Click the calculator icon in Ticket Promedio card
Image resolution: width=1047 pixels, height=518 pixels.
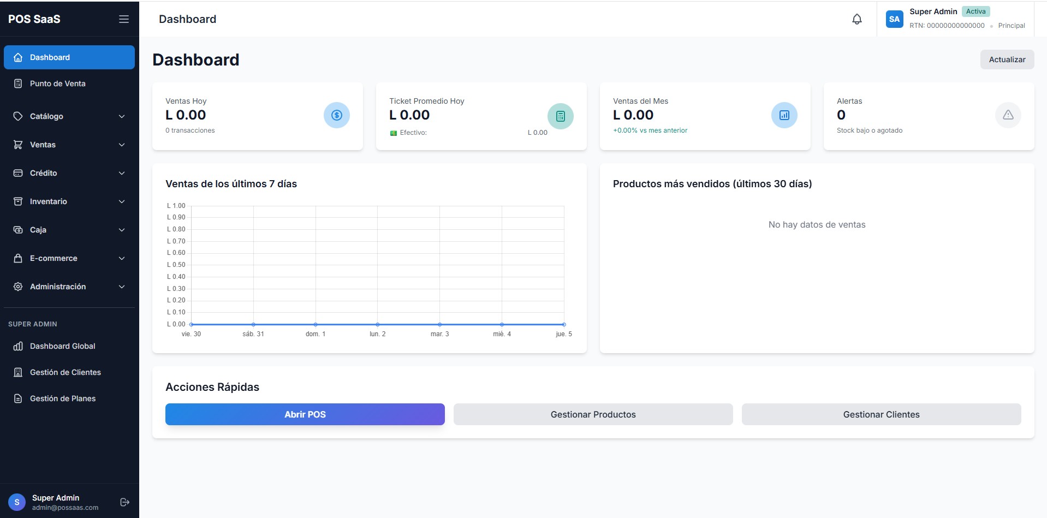[560, 116]
